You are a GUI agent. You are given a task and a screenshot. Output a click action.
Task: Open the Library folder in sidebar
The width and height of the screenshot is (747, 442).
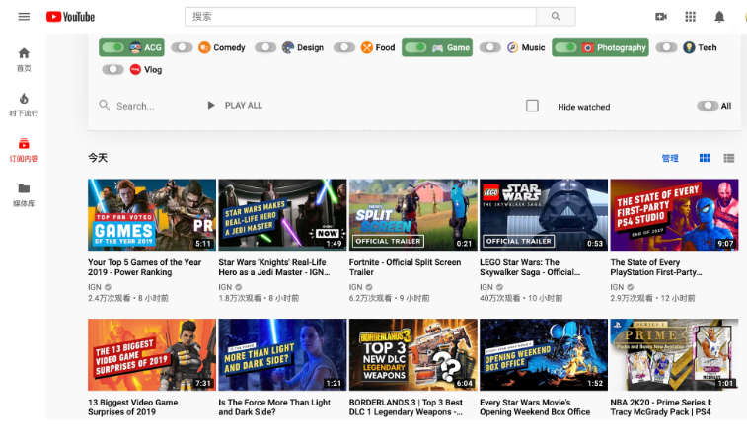[x=24, y=194]
